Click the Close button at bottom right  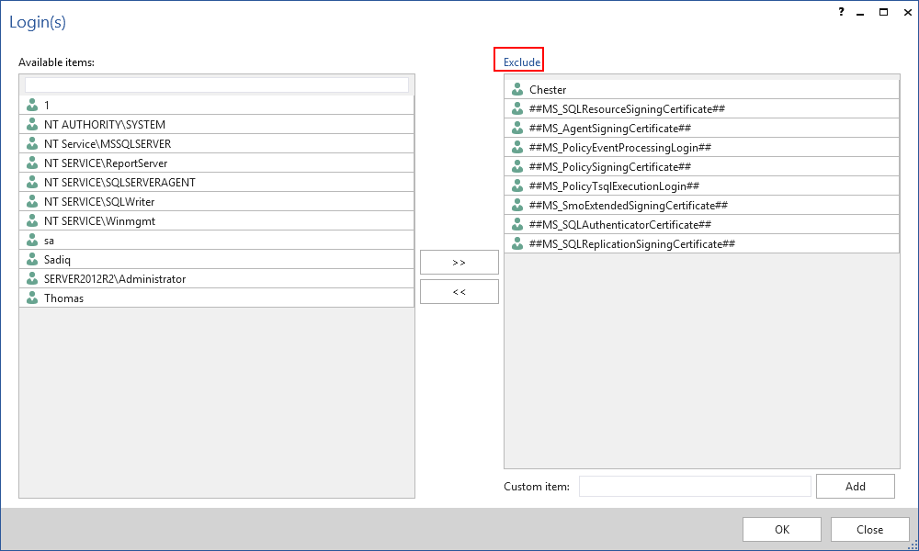[869, 529]
